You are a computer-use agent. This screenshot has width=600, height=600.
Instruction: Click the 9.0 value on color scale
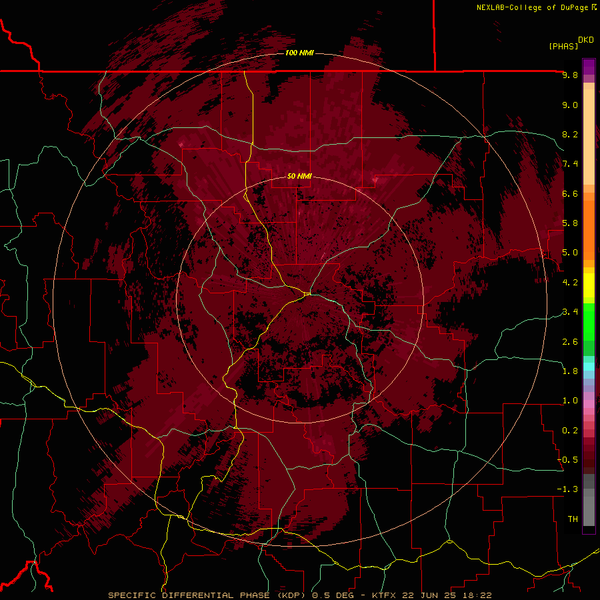(570, 105)
